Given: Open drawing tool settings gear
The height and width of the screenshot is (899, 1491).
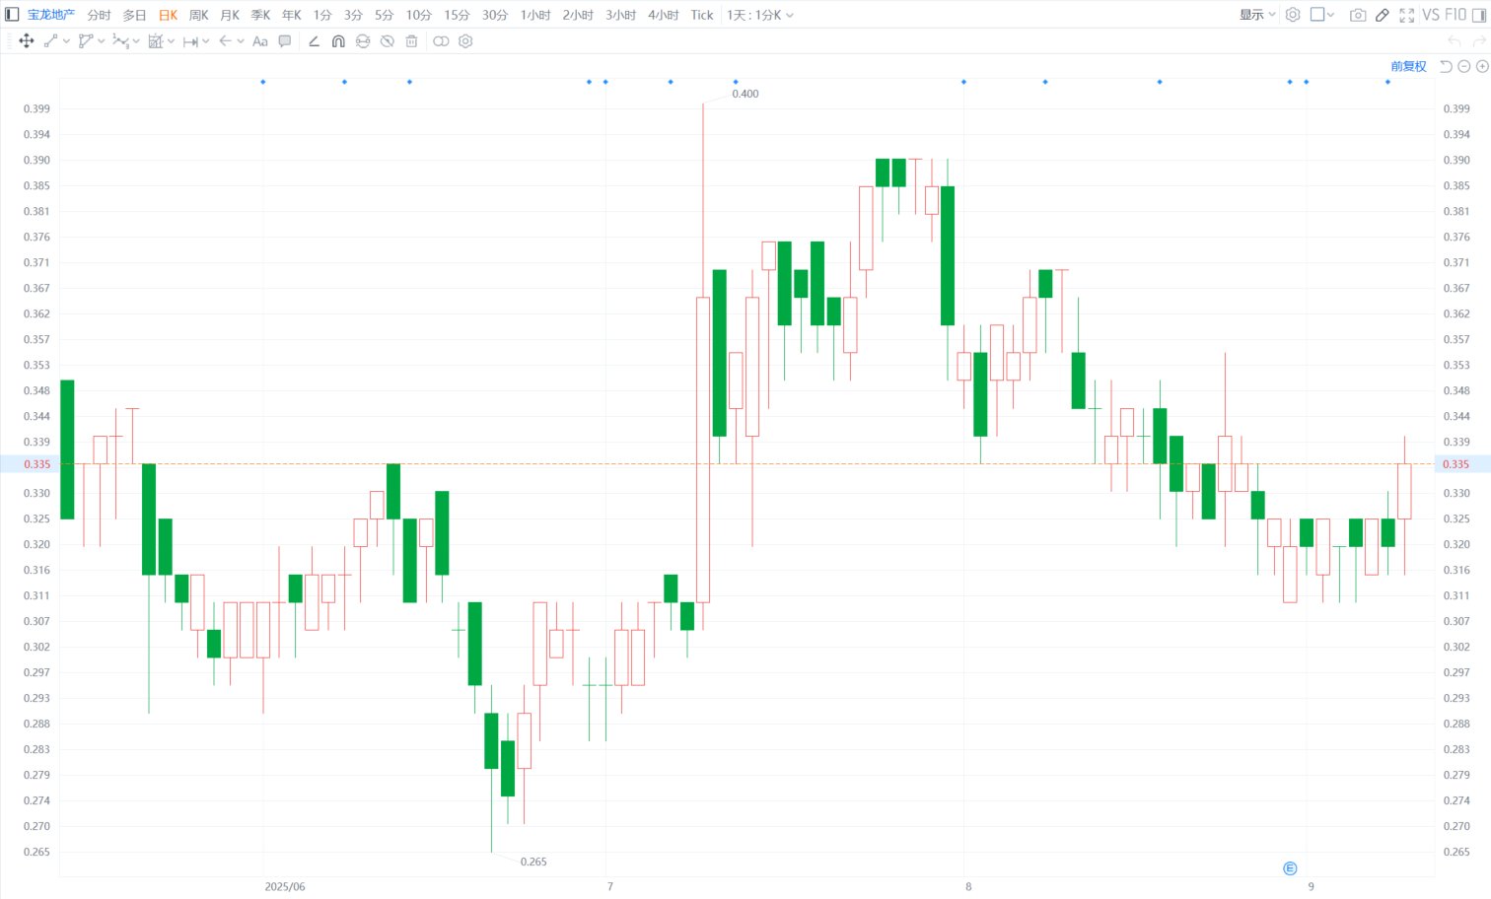Looking at the screenshot, I should [x=465, y=41].
